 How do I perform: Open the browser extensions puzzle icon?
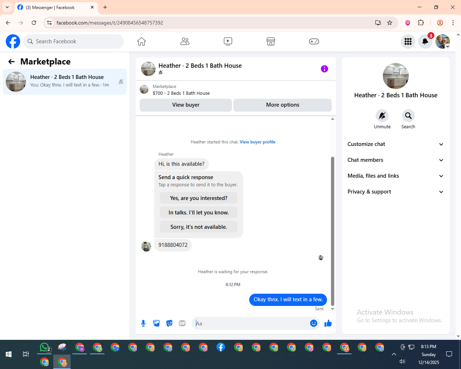(x=421, y=23)
